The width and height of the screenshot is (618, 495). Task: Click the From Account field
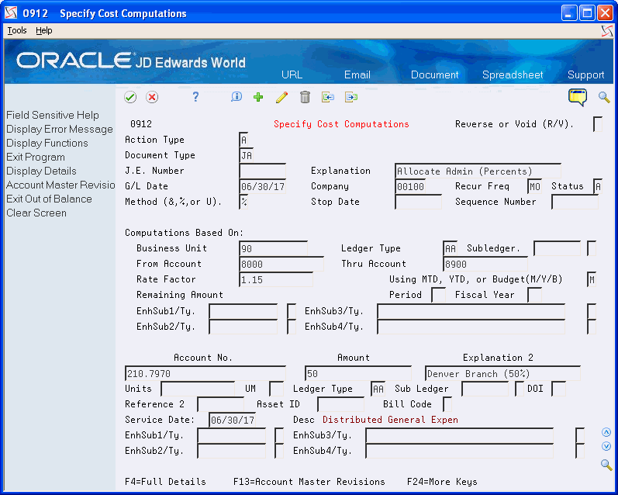(x=281, y=264)
